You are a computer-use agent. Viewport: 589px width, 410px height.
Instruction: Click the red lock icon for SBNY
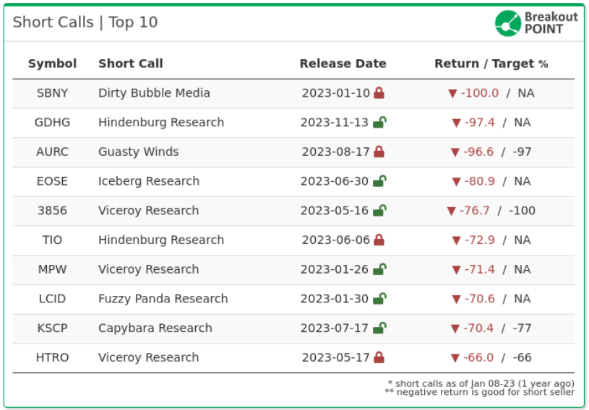point(379,93)
